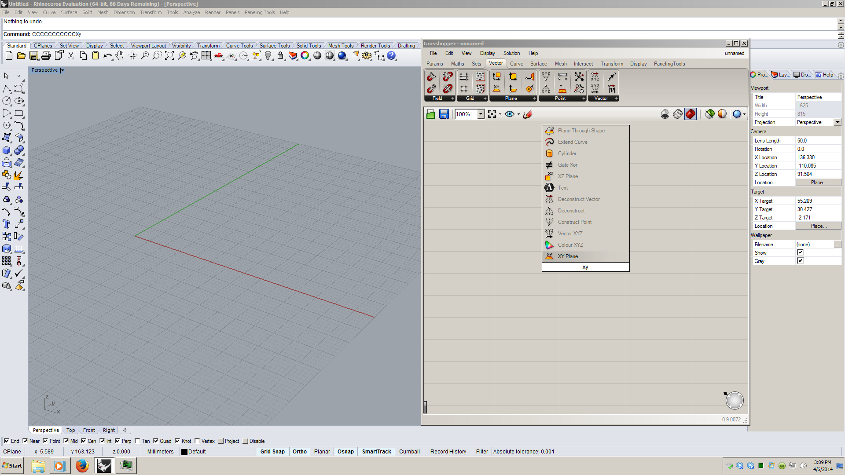Viewport: 845px width, 475px height.
Task: Open the preview mesh quality dropdown arrow
Action: point(744,114)
